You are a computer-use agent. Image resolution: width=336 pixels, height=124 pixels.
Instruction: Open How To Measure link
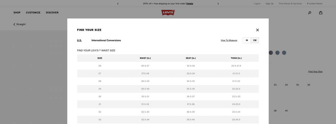click(x=229, y=40)
